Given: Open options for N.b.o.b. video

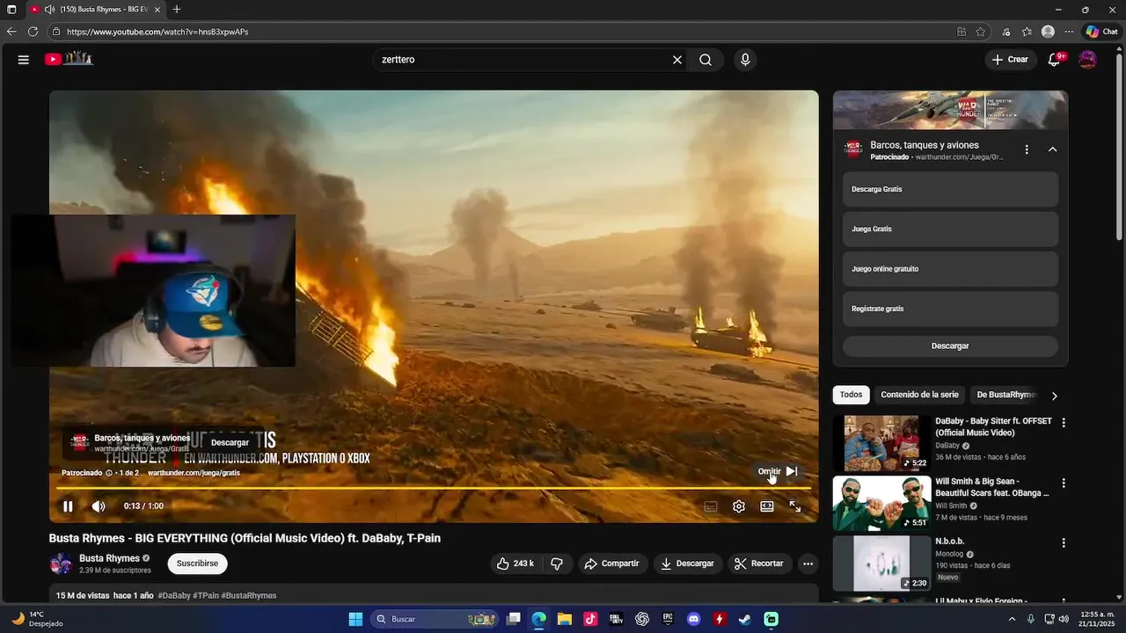Looking at the screenshot, I should click(x=1064, y=542).
